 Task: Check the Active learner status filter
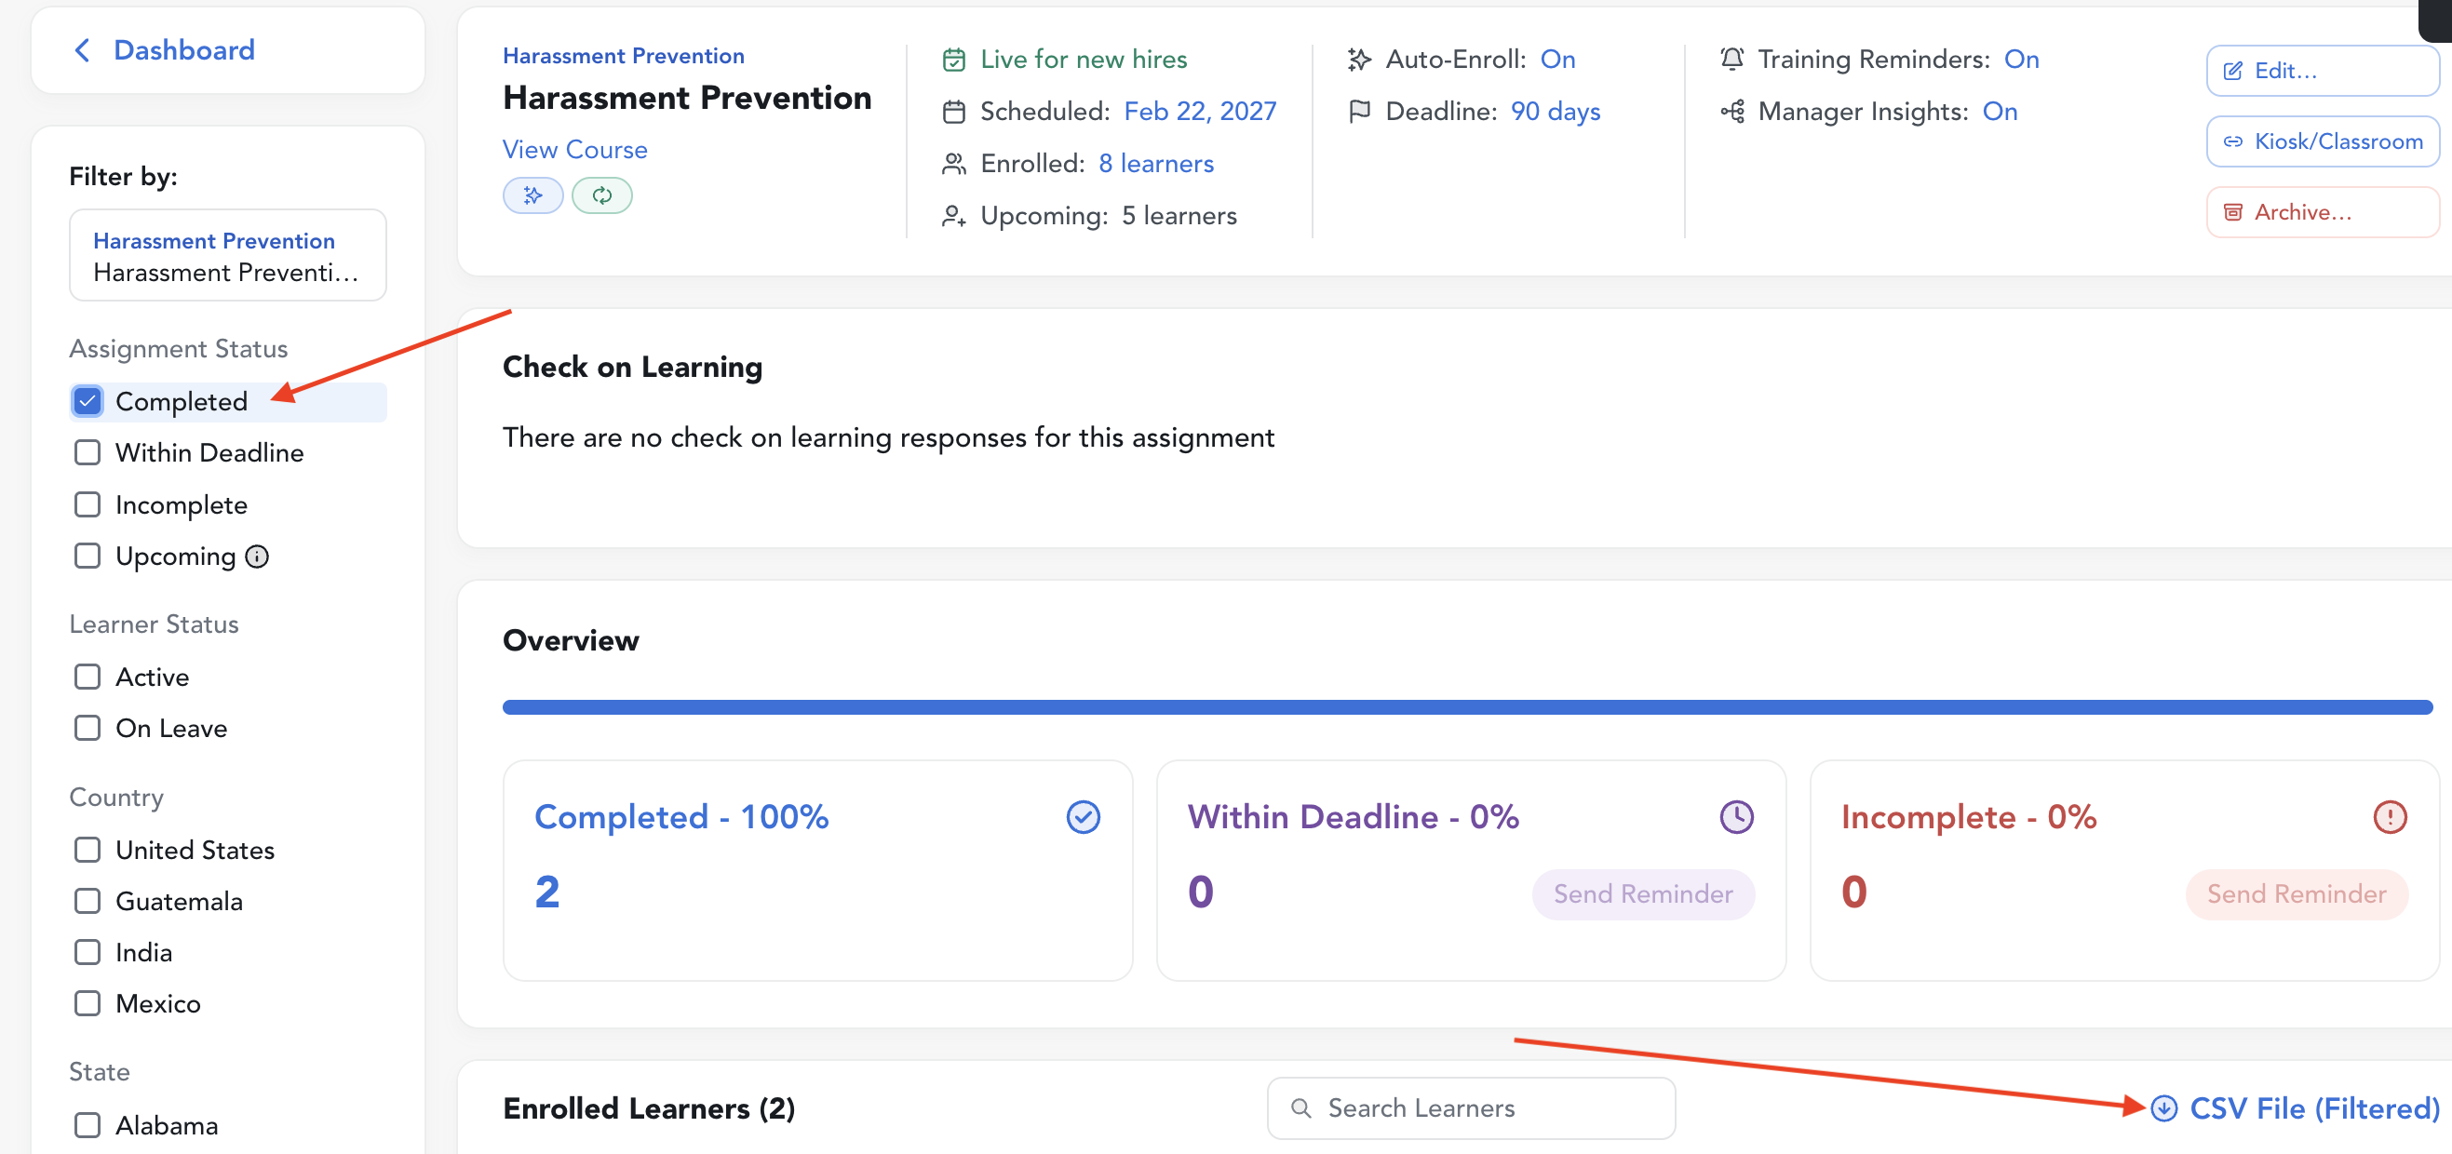tap(88, 678)
